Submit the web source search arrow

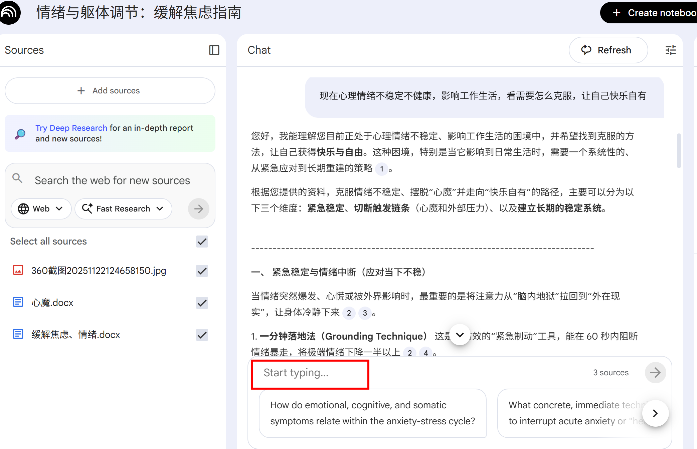tap(198, 209)
